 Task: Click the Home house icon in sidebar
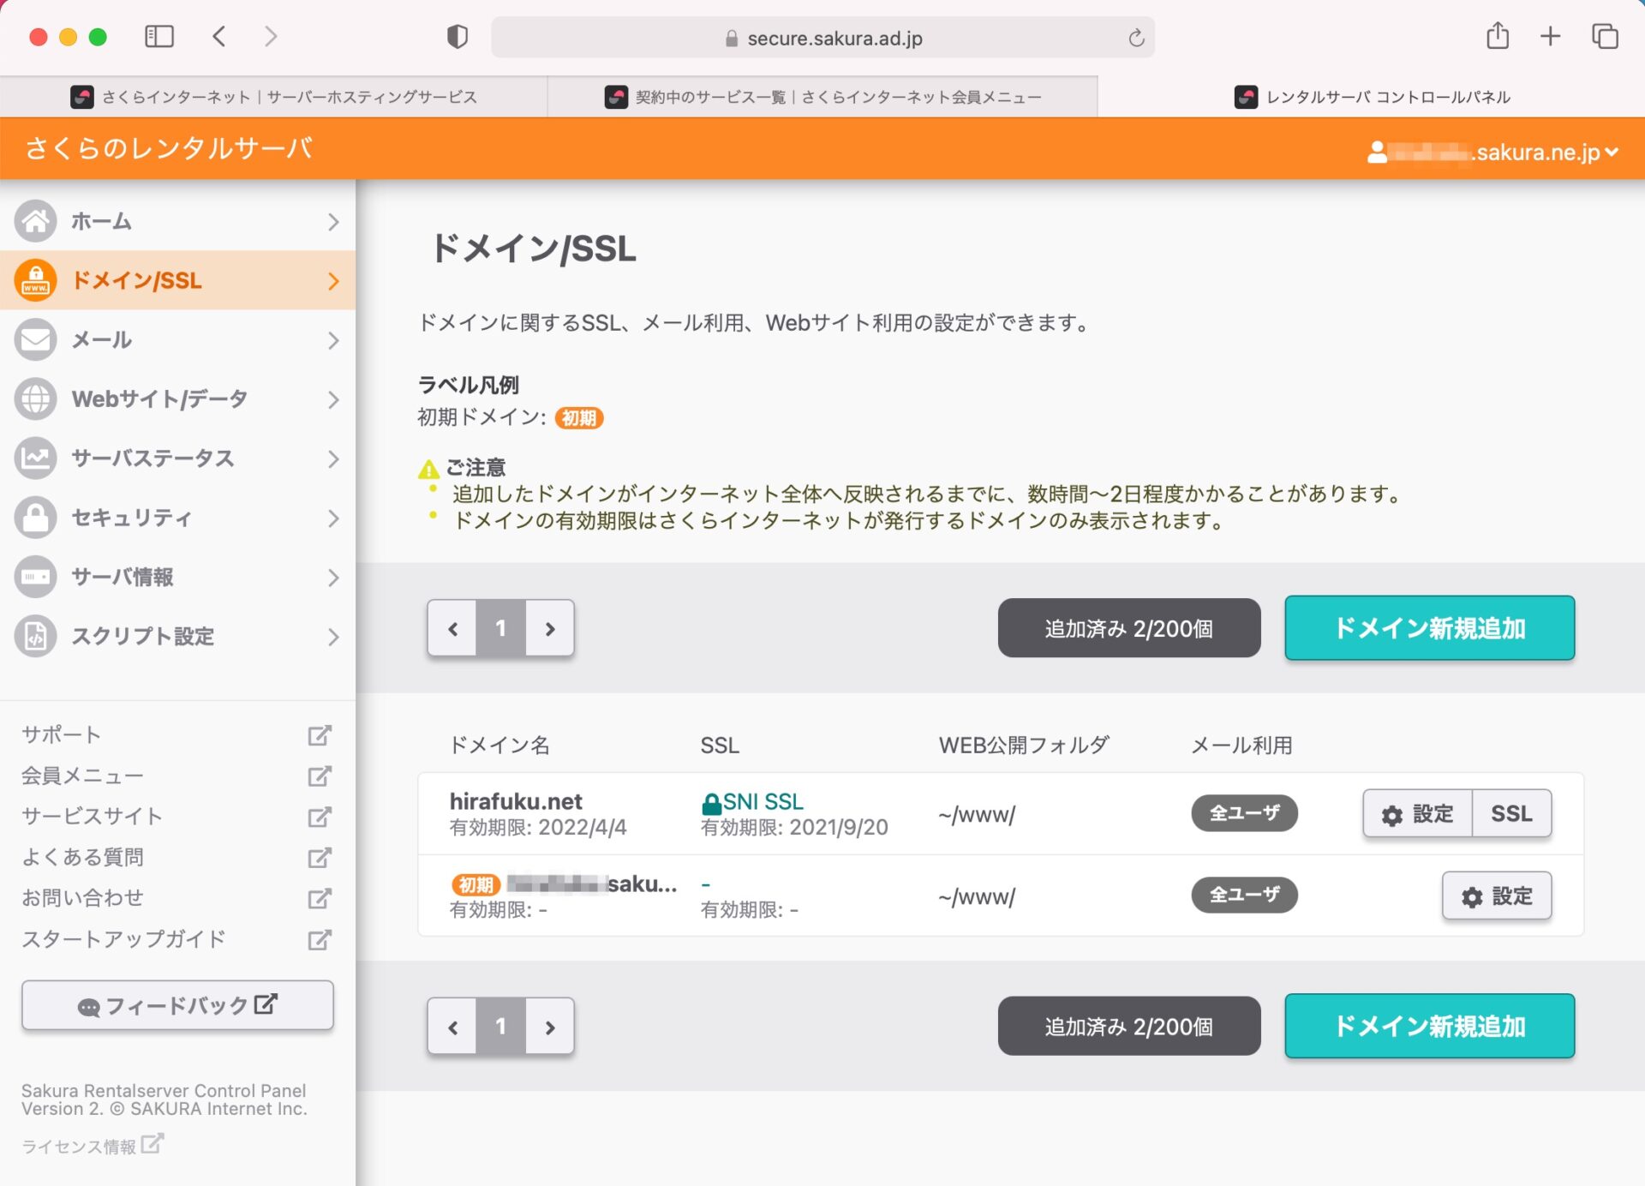click(35, 221)
